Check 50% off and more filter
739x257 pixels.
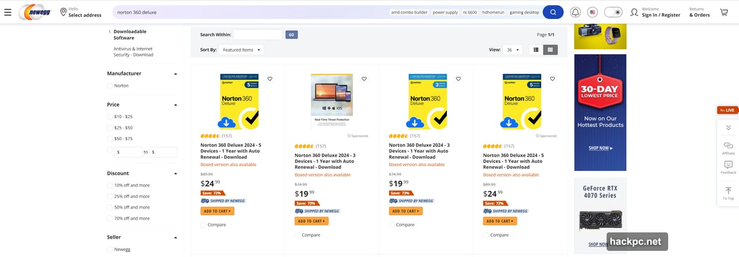tap(110, 207)
